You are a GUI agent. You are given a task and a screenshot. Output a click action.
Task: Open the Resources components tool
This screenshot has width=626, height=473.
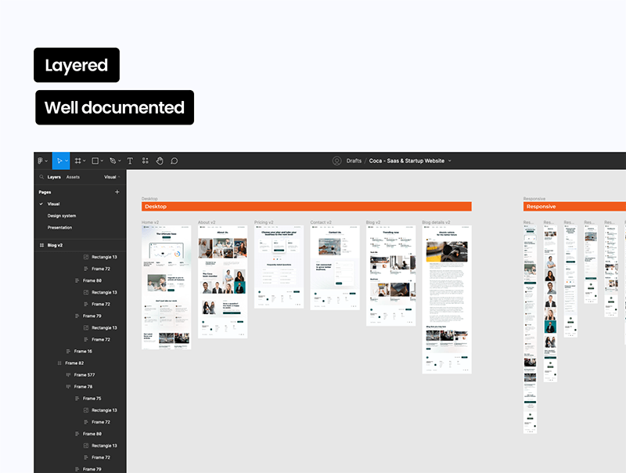pos(146,161)
